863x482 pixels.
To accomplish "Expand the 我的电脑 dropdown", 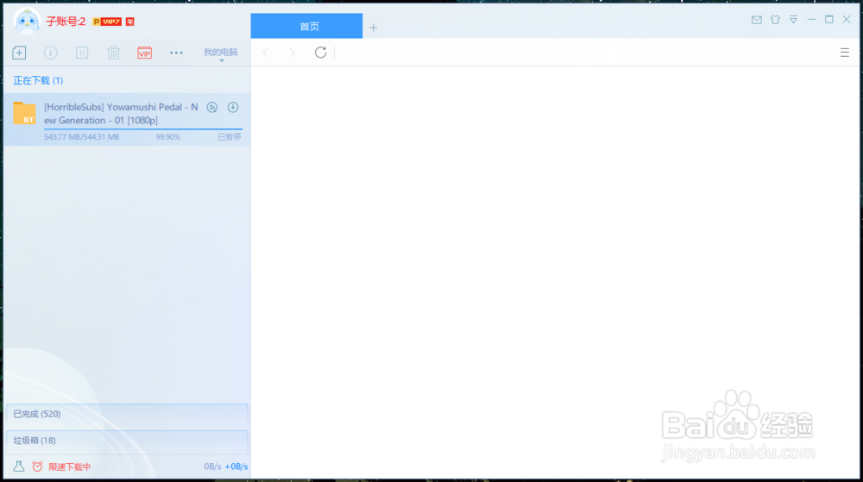I will click(x=221, y=53).
